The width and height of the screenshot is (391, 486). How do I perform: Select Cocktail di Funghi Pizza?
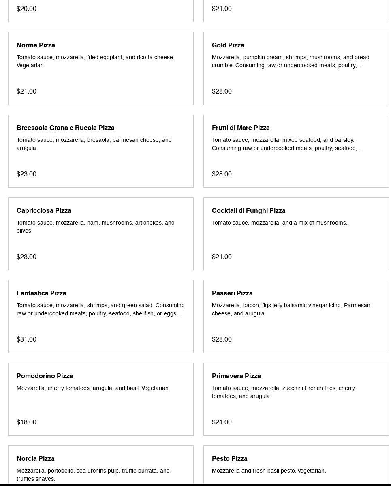point(296,234)
